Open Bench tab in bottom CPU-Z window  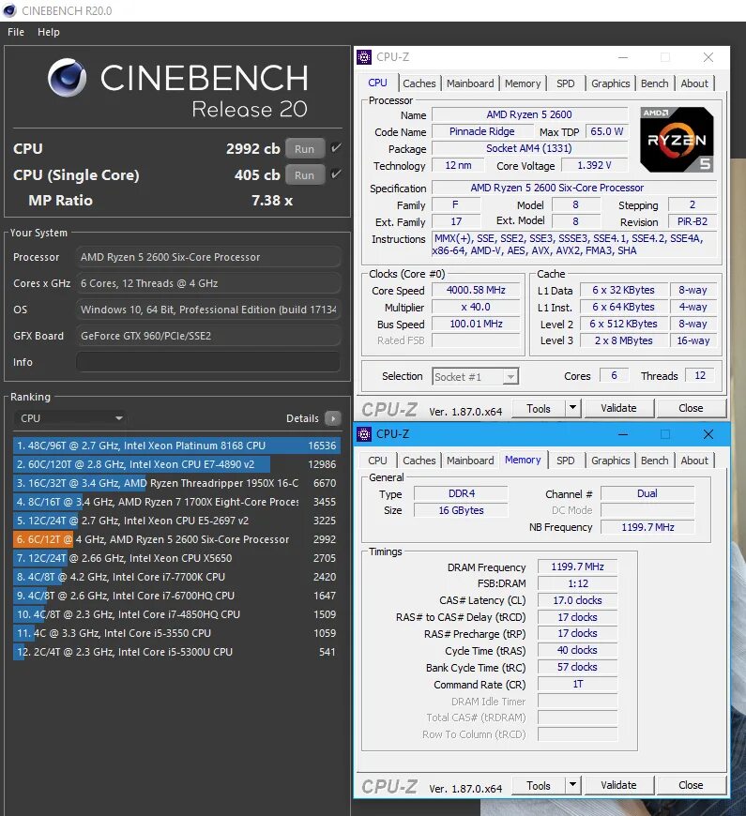tap(654, 461)
